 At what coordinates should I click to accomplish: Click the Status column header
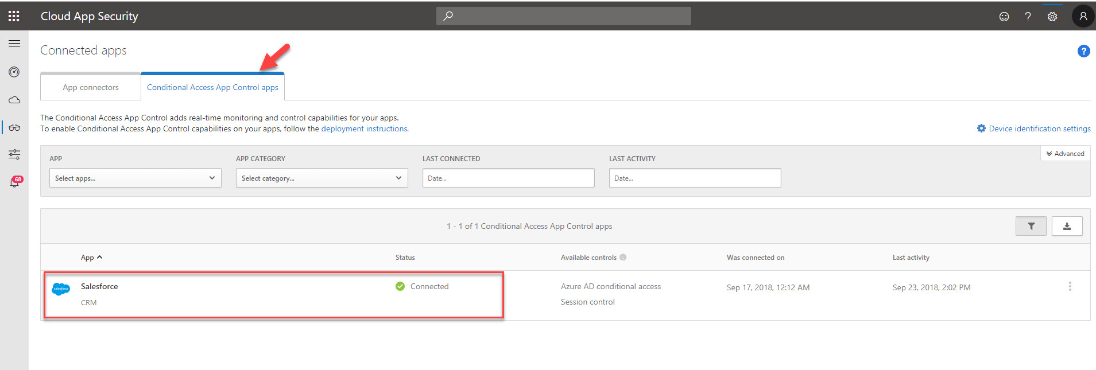(x=405, y=258)
